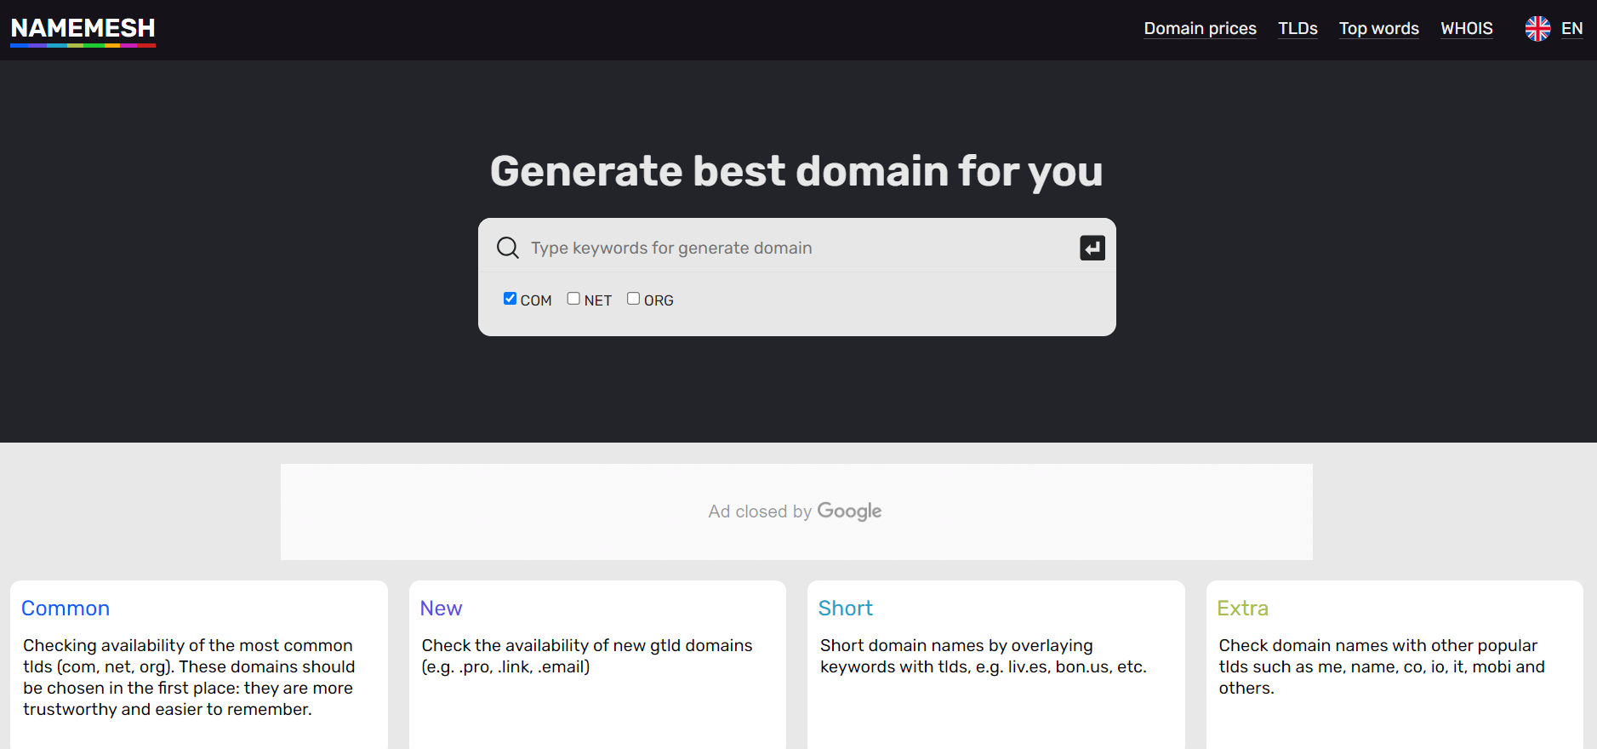The width and height of the screenshot is (1597, 749).
Task: Select the New category heading
Action: click(x=441, y=609)
